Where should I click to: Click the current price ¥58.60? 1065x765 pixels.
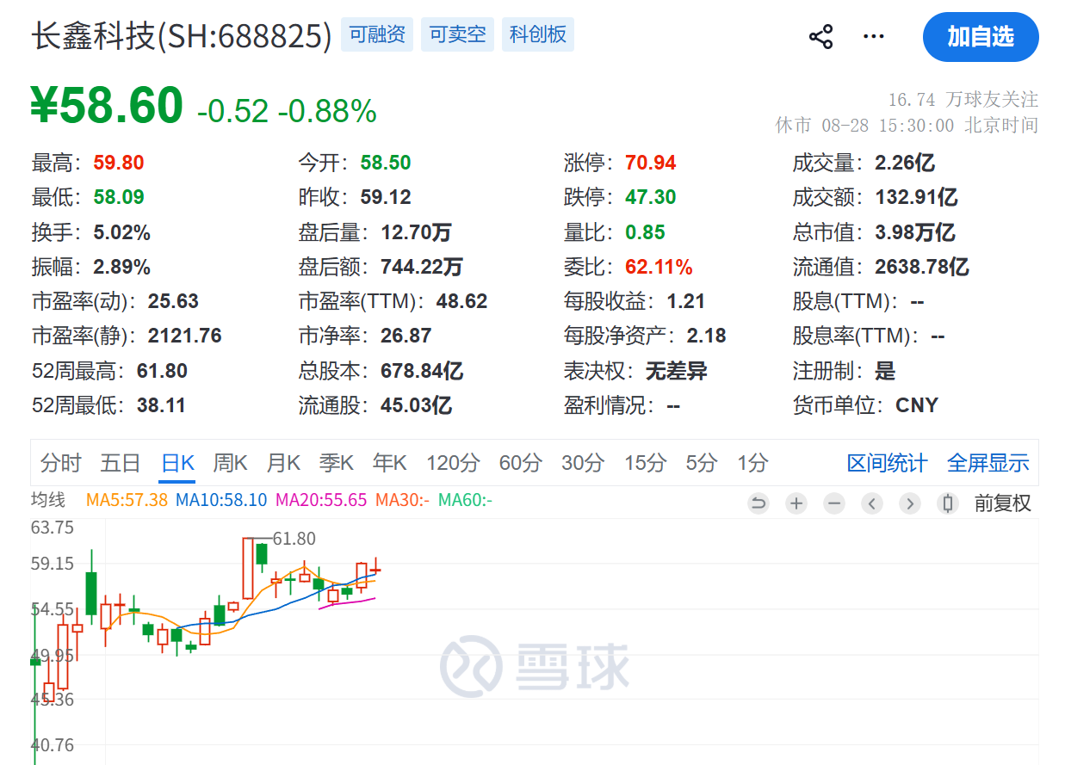pyautogui.click(x=107, y=106)
